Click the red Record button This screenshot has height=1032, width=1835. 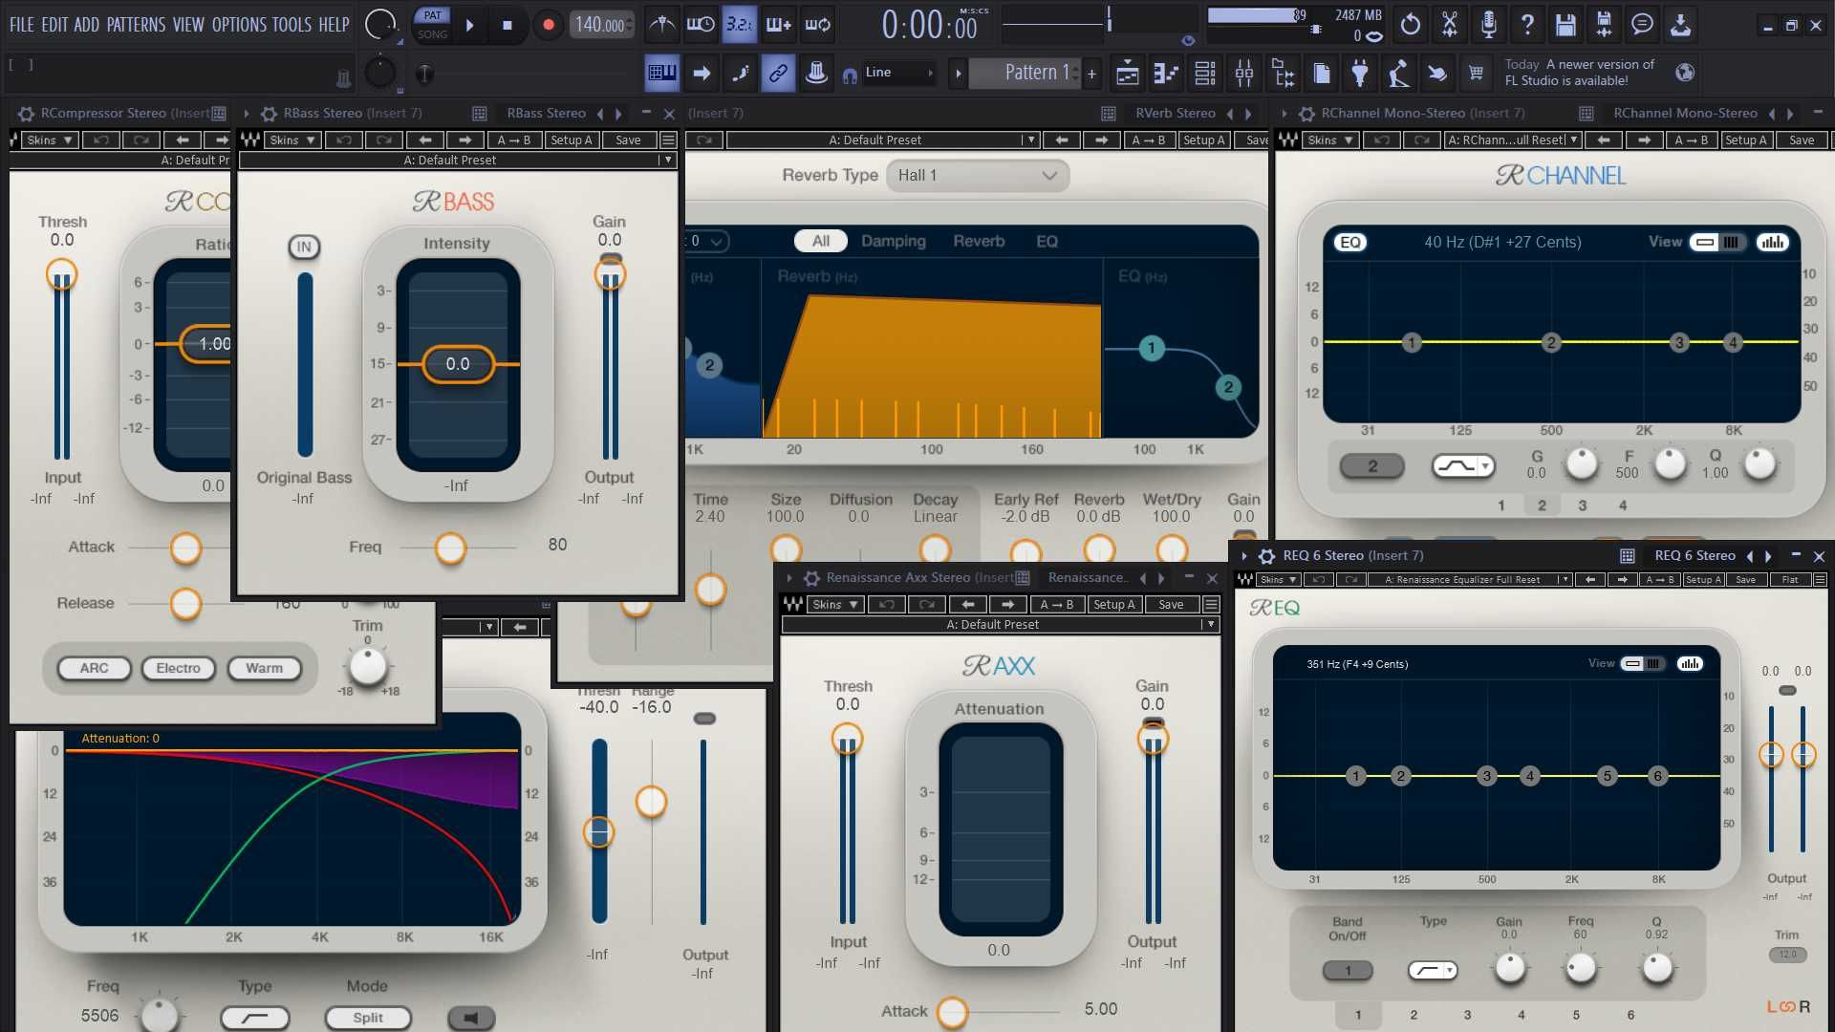[x=548, y=26]
